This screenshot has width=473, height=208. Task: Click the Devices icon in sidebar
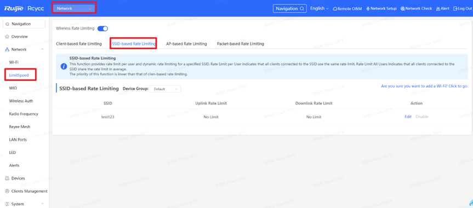click(7, 178)
